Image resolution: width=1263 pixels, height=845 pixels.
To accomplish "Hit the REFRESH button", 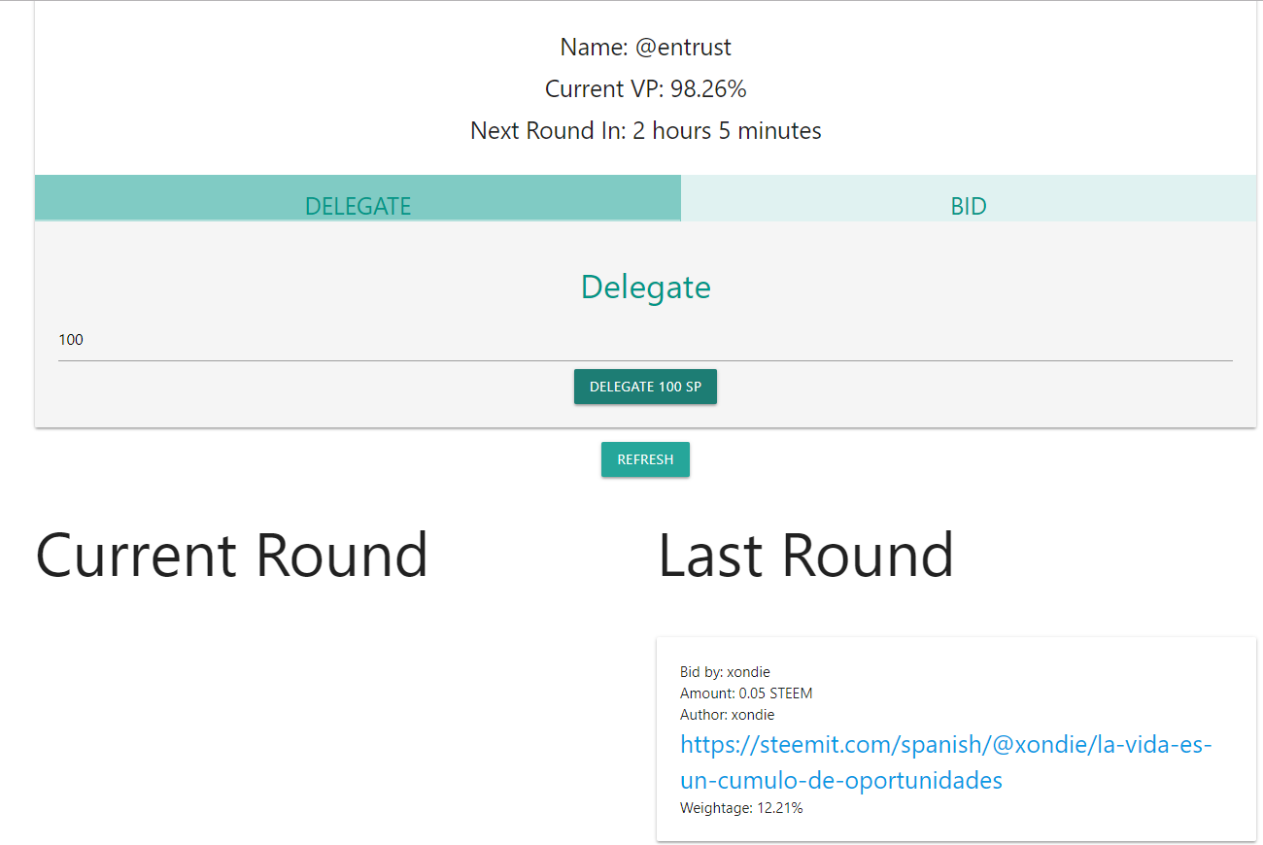I will click(645, 459).
